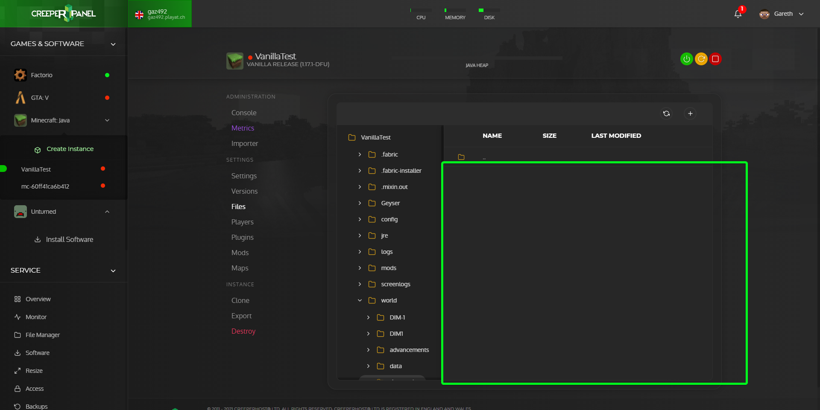
Task: Select the VanillaTest instance in sidebar
Action: coord(36,169)
